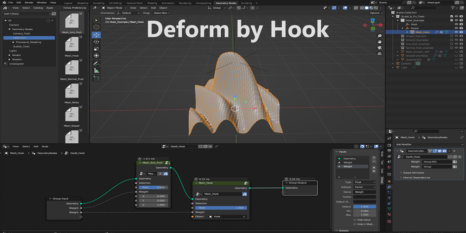Image resolution: width=466 pixels, height=233 pixels.
Task: Open the Drag Select Box dropdown
Action: [x=161, y=13]
